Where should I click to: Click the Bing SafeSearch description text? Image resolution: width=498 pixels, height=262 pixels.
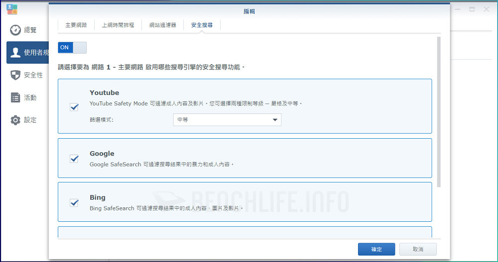click(x=166, y=208)
